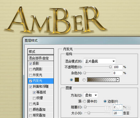Open the 斜面和浮雕 bevel settings
The height and width of the screenshot is (118, 140).
point(41,87)
